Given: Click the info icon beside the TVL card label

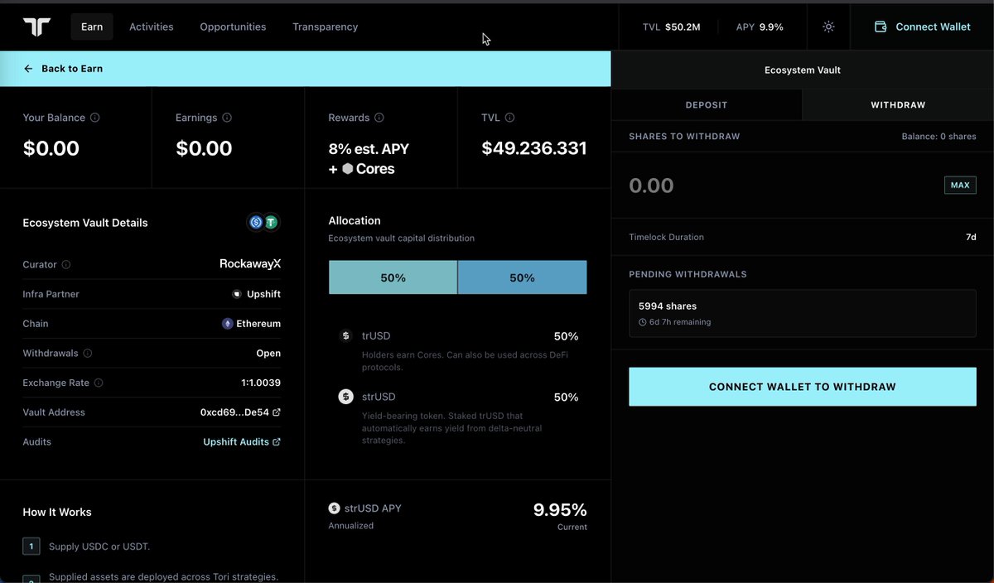Looking at the screenshot, I should click(510, 118).
